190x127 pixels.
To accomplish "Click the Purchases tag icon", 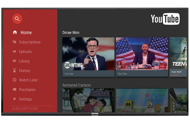I will click(15, 90).
